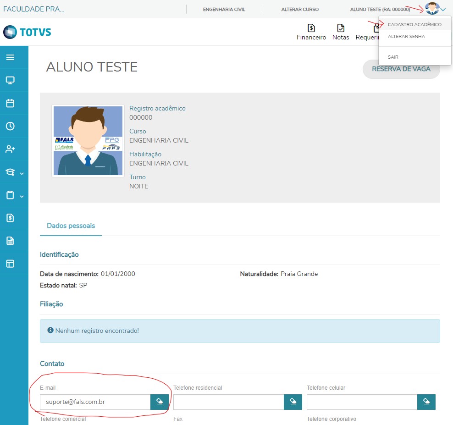The image size is (453, 425).
Task: Click the clock icon in the sidebar
Action: [10, 126]
